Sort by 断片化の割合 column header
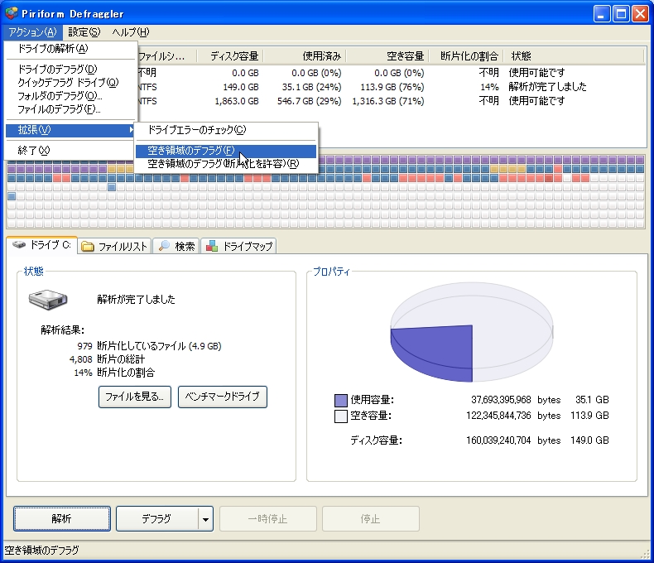Viewport: 654px width, 563px height. 466,55
